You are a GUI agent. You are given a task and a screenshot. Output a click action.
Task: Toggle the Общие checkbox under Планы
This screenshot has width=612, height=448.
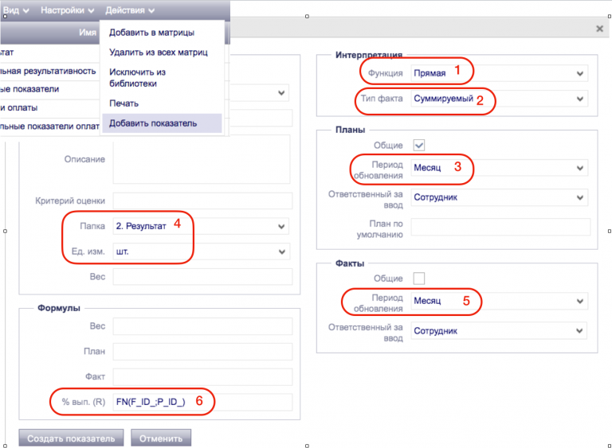click(419, 145)
